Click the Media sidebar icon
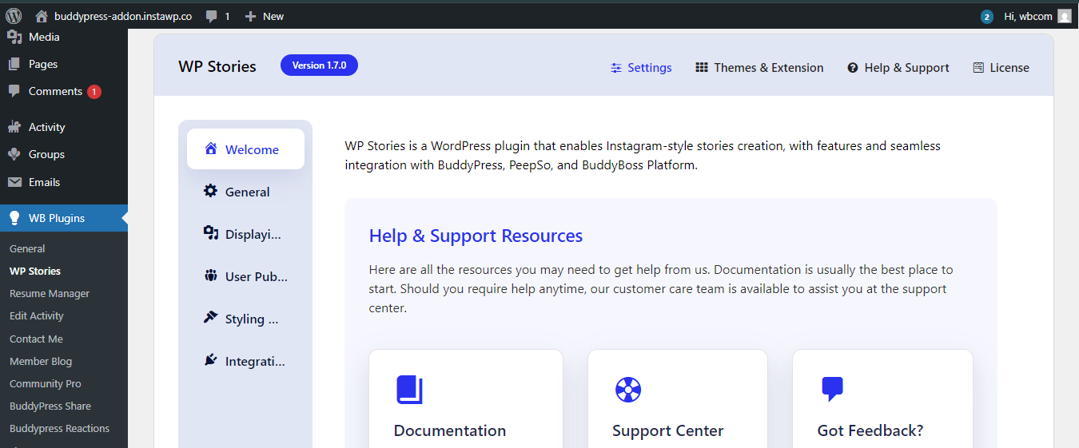The image size is (1079, 448). [x=14, y=37]
